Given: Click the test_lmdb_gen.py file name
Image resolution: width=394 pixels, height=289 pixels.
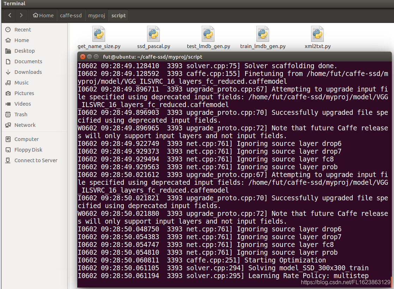Looking at the screenshot, I should click(208, 46).
